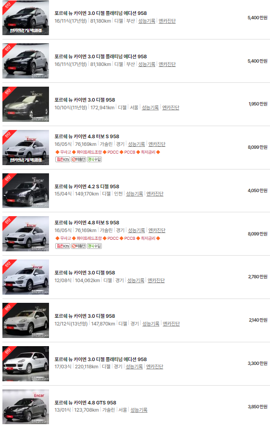The height and width of the screenshot is (428, 270).
Task: Open 엔카진단 for the 17/03식 플래티넘 에디션 listing
Action: point(155,366)
